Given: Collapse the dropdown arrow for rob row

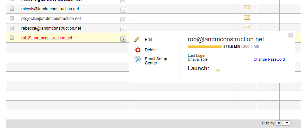Looking at the screenshot, I should (x=123, y=39).
